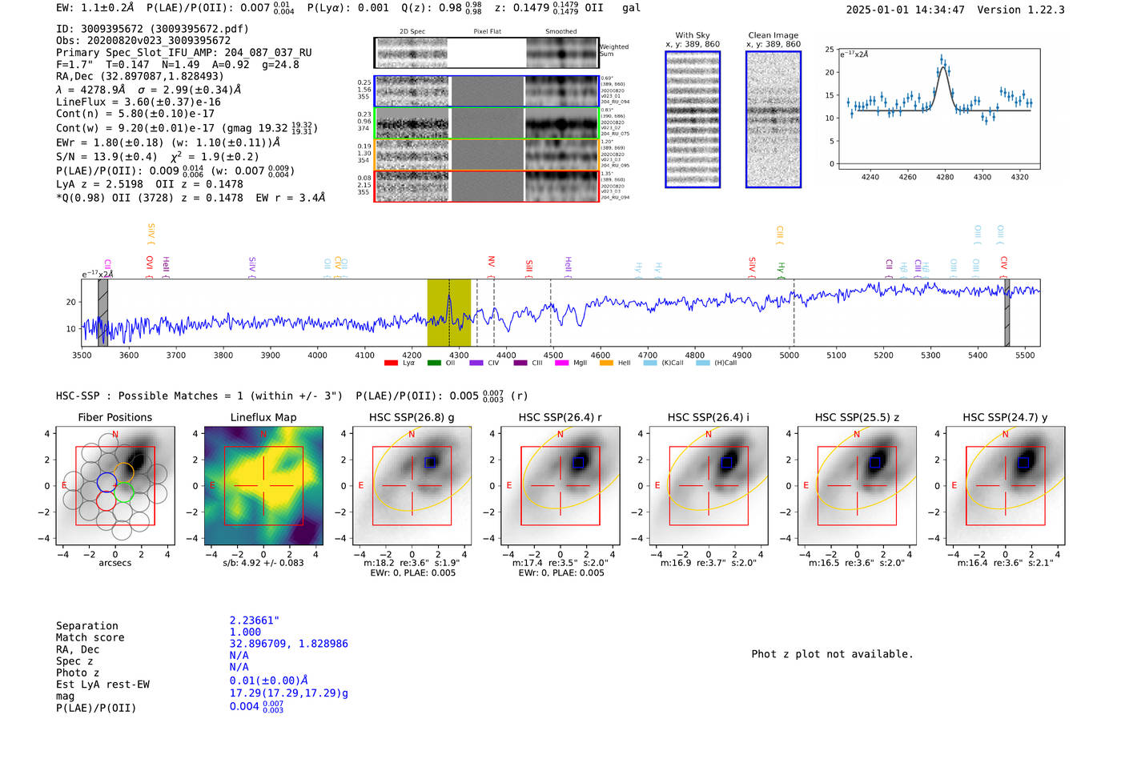Screen dimensions: 1121x763
Task: Click the 'Phot z plot not available.' message
Action: (832, 654)
